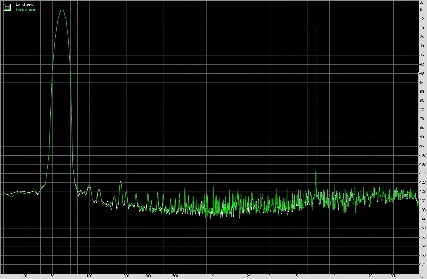The width and height of the screenshot is (427, 279).
Task: Click the "-114" level axis label
Action: [x=422, y=173]
